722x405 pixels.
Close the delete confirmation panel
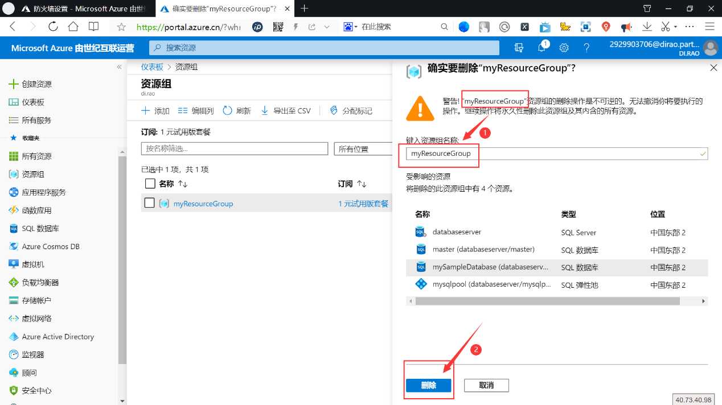pyautogui.click(x=713, y=68)
